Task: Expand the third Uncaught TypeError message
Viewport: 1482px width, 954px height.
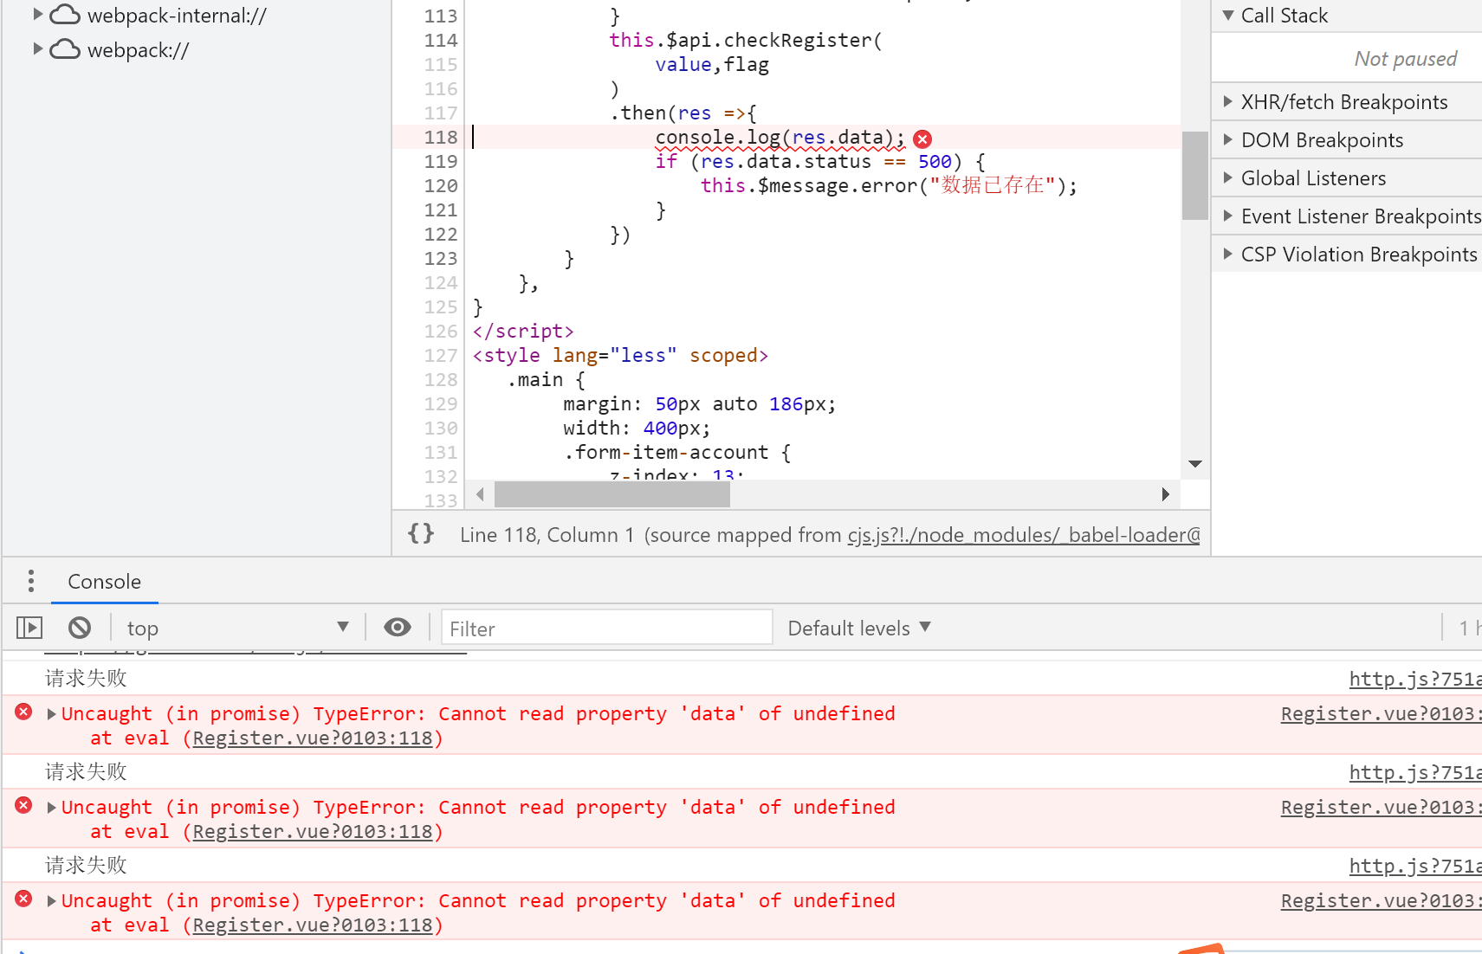Action: (51, 901)
